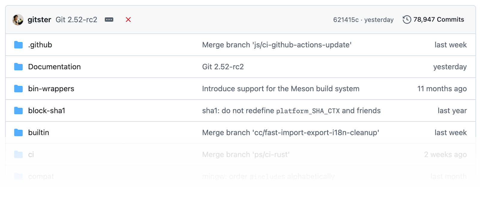Click the red X status icon

128,20
